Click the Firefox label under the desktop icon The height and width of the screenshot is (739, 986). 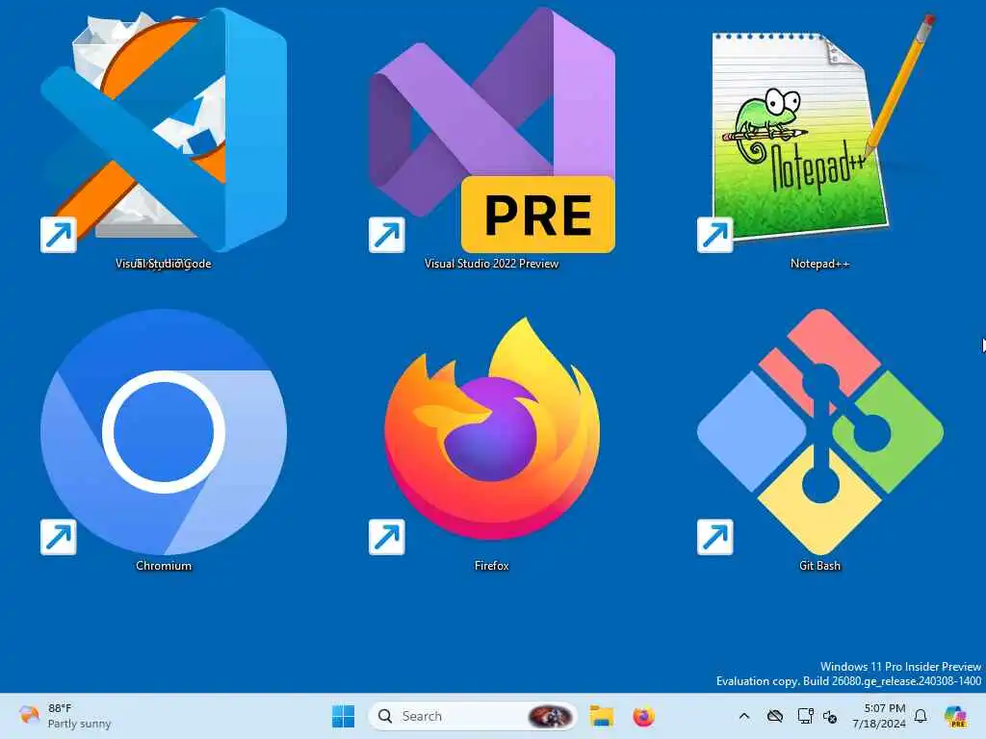point(492,566)
